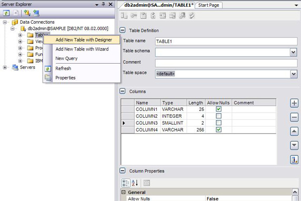Click the column options icon below arrows
Screen dimensions: 301x201
pyautogui.click(x=294, y=159)
